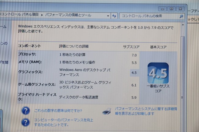The image size is (199, 132).
Task: Click the プロセッサ: row label
Action: 27,54
